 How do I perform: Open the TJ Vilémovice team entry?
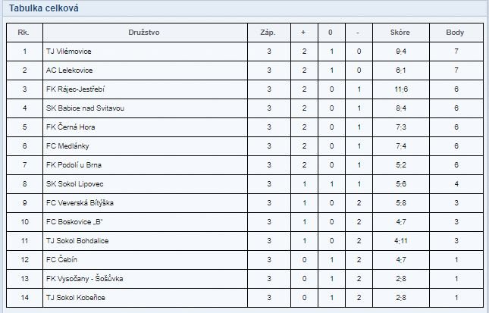pyautogui.click(x=68, y=52)
